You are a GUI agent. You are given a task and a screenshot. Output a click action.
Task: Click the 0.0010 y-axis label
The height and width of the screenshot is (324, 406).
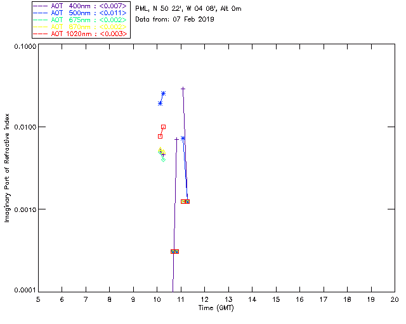point(25,209)
